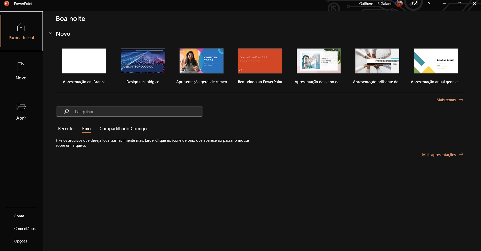The width and height of the screenshot is (481, 251).
Task: Open the Bem-vindo ao PowerPoint thumbnail
Action: click(260, 61)
